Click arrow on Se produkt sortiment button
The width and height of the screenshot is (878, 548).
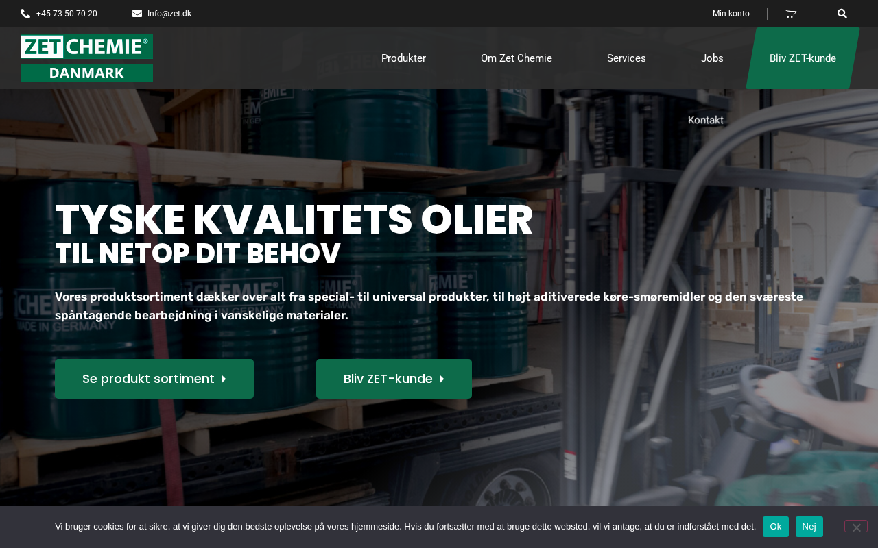click(x=224, y=379)
